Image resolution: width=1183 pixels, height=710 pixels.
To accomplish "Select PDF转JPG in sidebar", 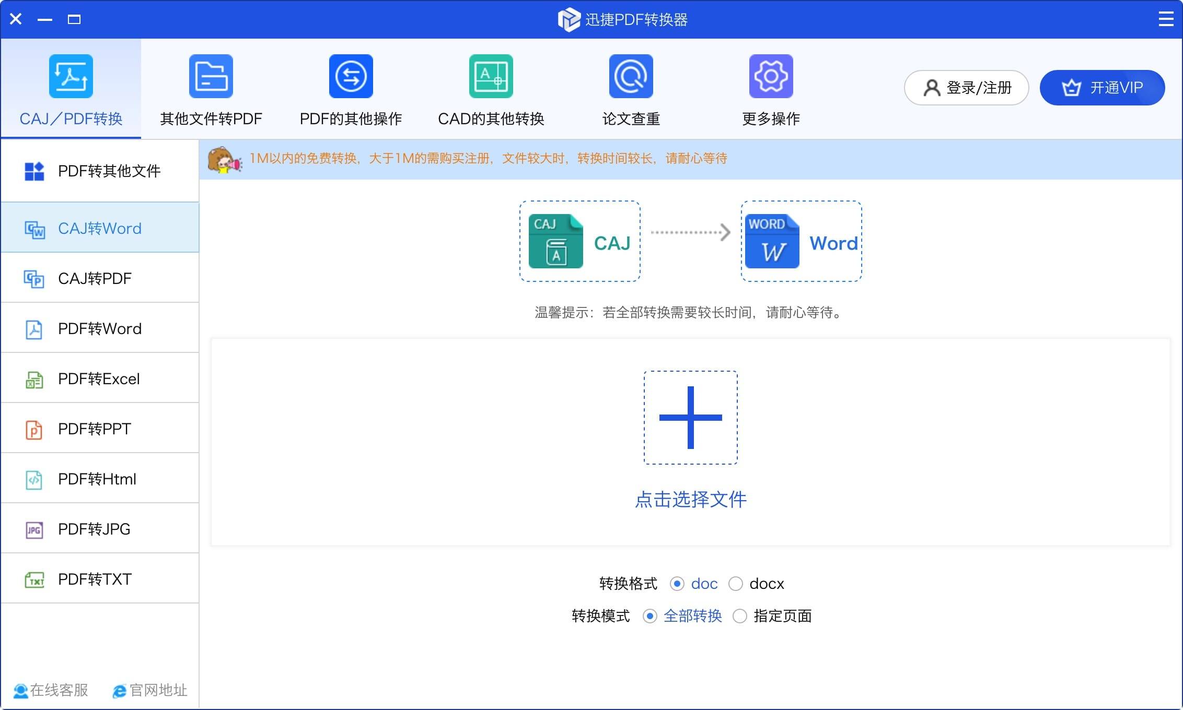I will coord(100,528).
